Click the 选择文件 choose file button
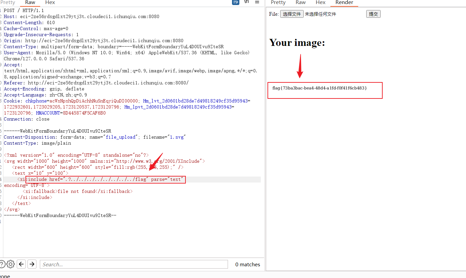The height and width of the screenshot is (278, 466). point(292,14)
